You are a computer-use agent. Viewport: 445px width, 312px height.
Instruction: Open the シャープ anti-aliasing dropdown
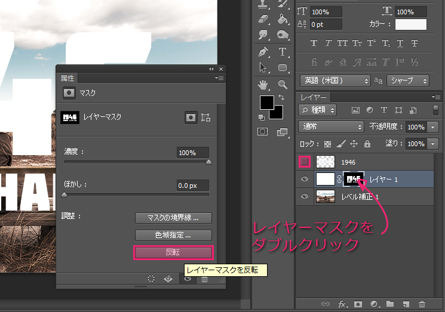(x=409, y=81)
